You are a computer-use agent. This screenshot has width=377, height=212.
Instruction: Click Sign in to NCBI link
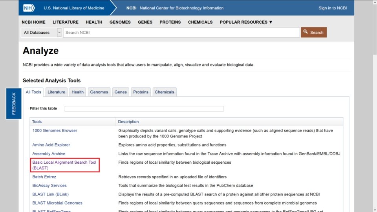(333, 8)
